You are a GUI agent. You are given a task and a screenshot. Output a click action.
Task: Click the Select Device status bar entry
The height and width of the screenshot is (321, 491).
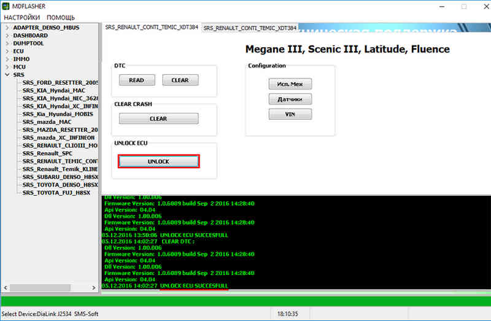[x=50, y=314]
